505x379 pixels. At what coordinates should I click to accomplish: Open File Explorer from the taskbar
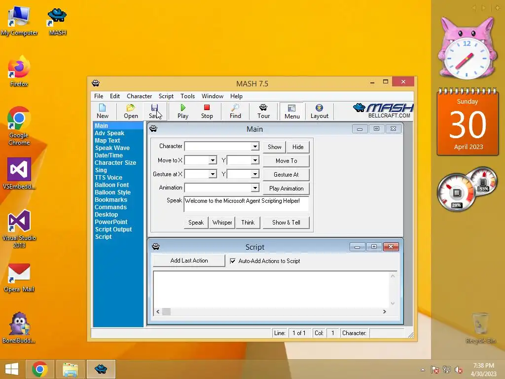point(71,369)
